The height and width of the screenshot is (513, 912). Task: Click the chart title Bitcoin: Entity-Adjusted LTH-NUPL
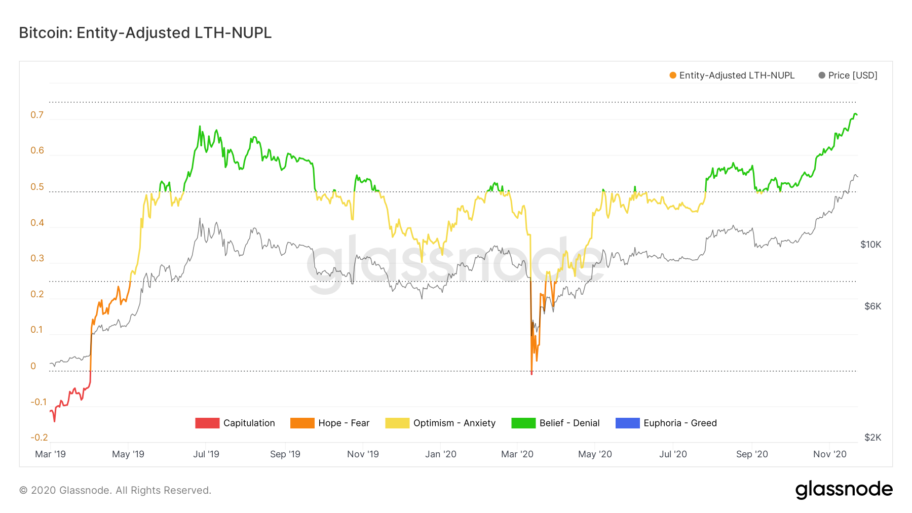click(x=145, y=33)
